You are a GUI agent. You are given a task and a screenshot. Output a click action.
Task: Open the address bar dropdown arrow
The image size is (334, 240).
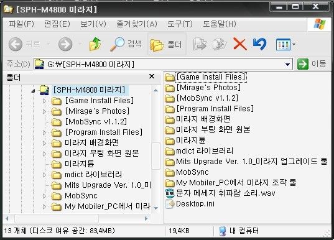(287, 64)
